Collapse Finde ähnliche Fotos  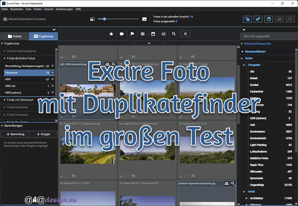(4, 59)
